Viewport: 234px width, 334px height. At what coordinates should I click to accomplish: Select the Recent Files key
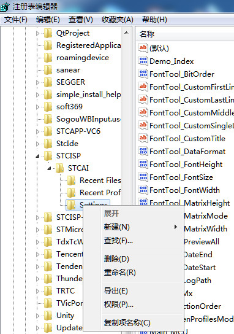[100, 181]
